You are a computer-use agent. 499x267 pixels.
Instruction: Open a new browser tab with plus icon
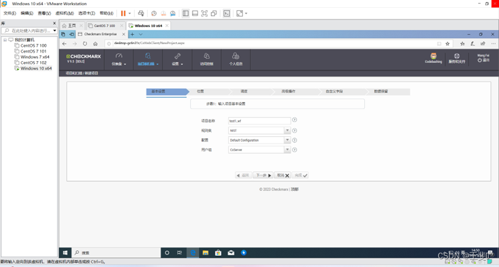132,34
